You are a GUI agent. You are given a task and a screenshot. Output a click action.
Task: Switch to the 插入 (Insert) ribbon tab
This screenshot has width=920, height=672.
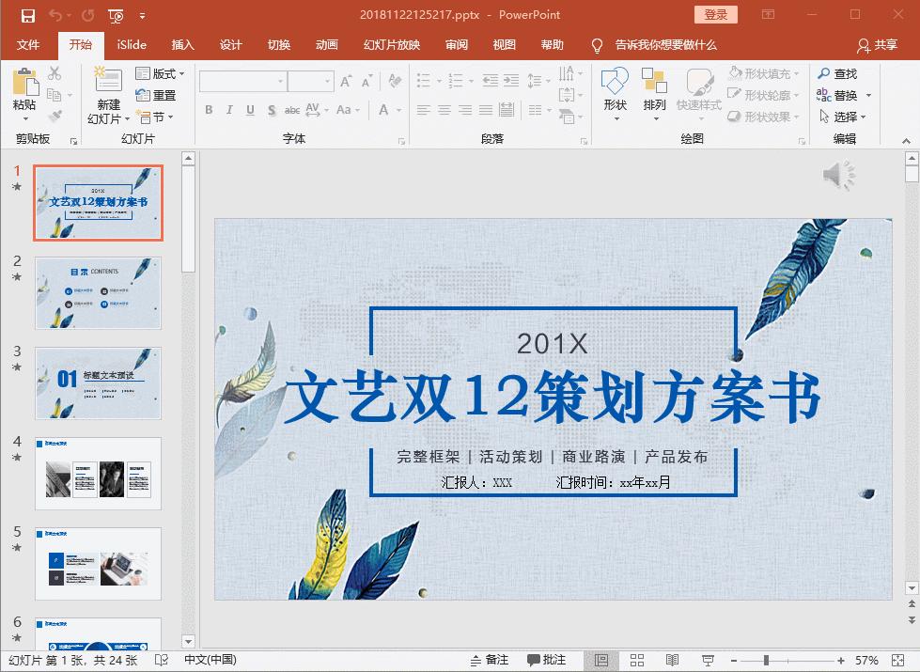tap(182, 43)
